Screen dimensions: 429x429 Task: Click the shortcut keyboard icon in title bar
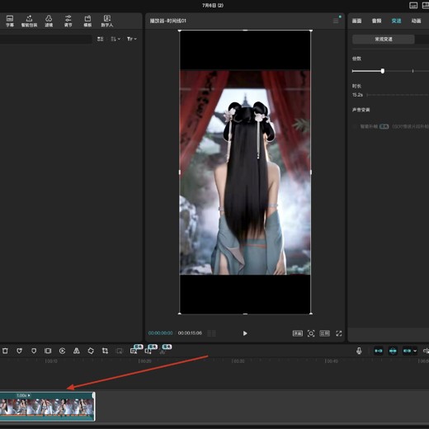[x=413, y=6]
